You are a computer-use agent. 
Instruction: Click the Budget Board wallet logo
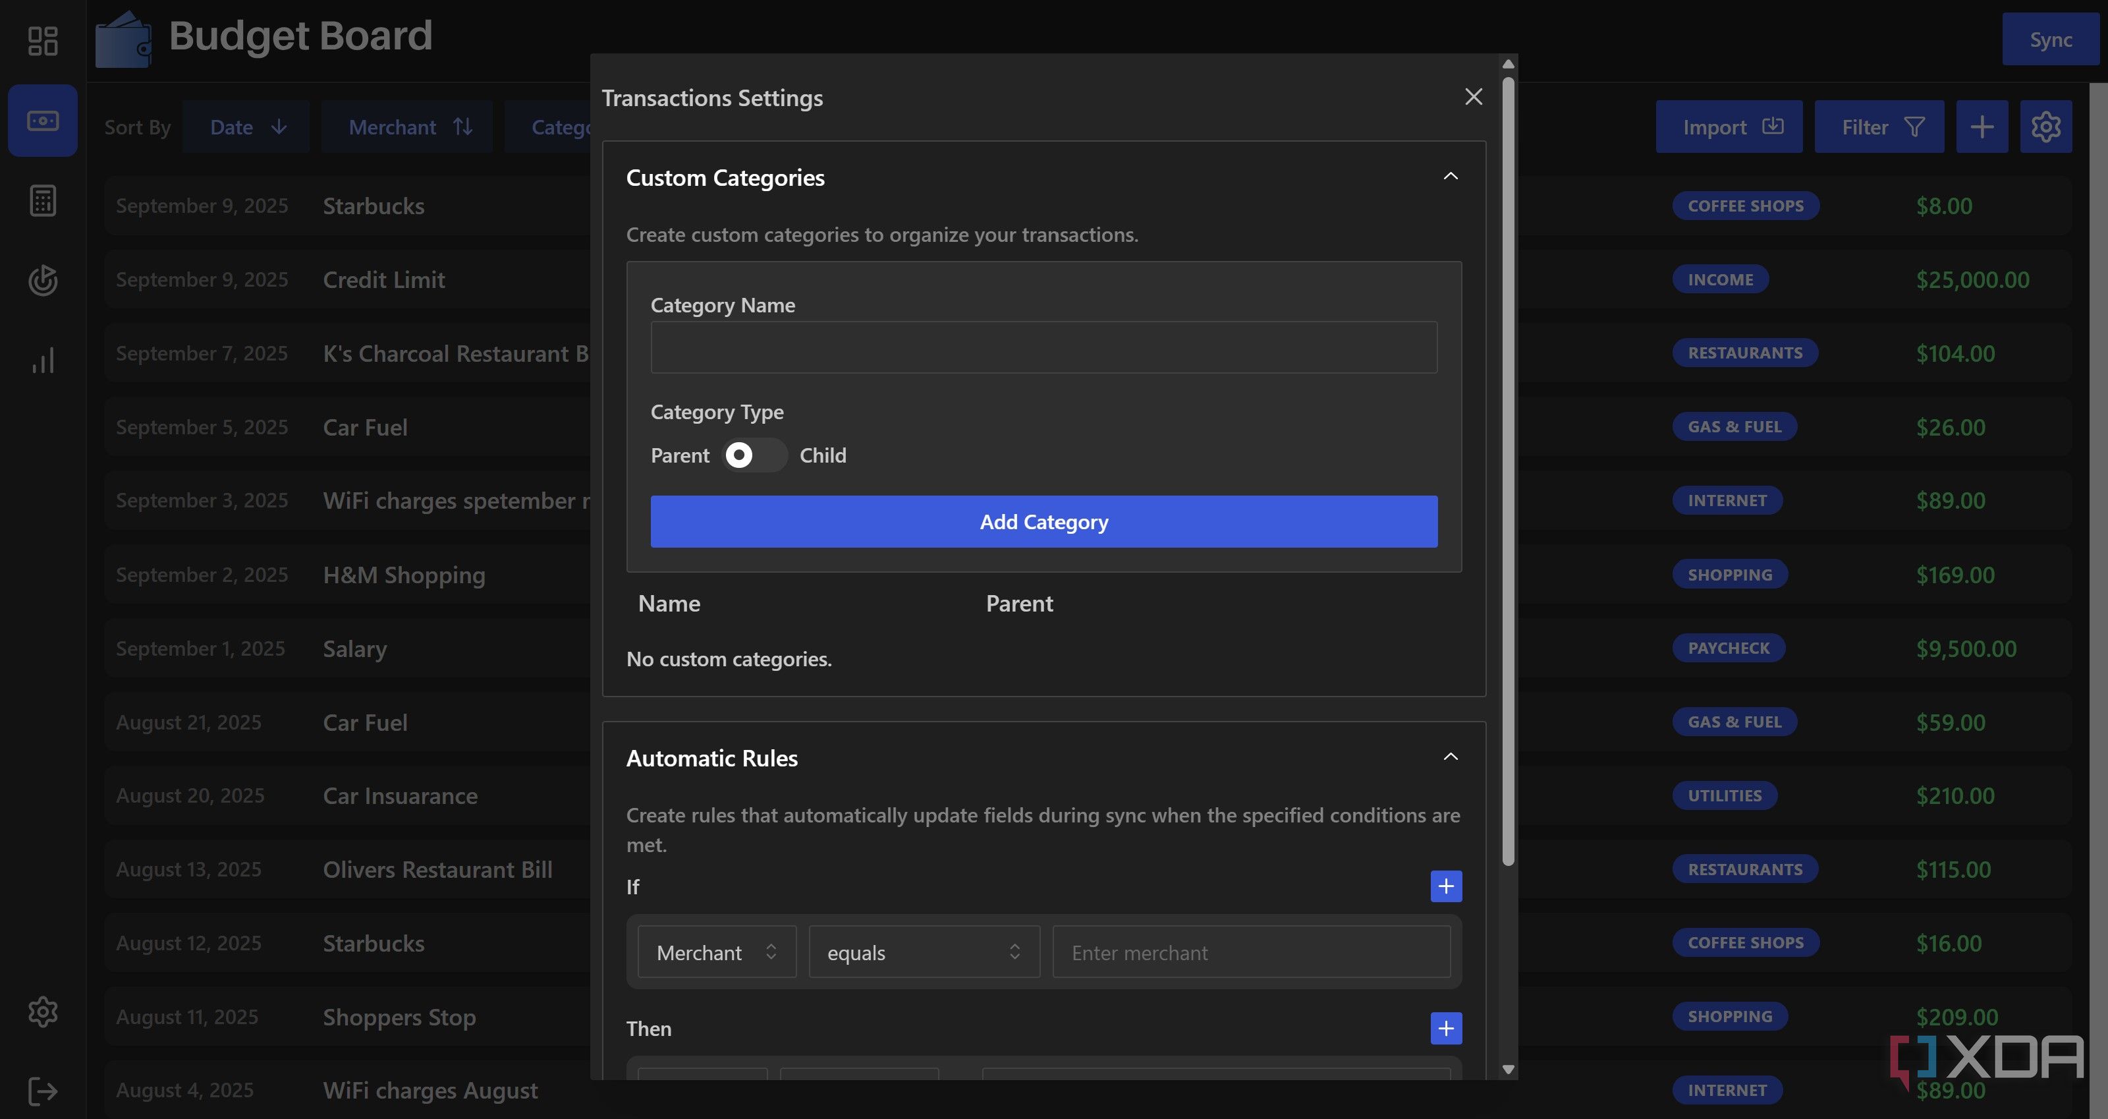124,40
